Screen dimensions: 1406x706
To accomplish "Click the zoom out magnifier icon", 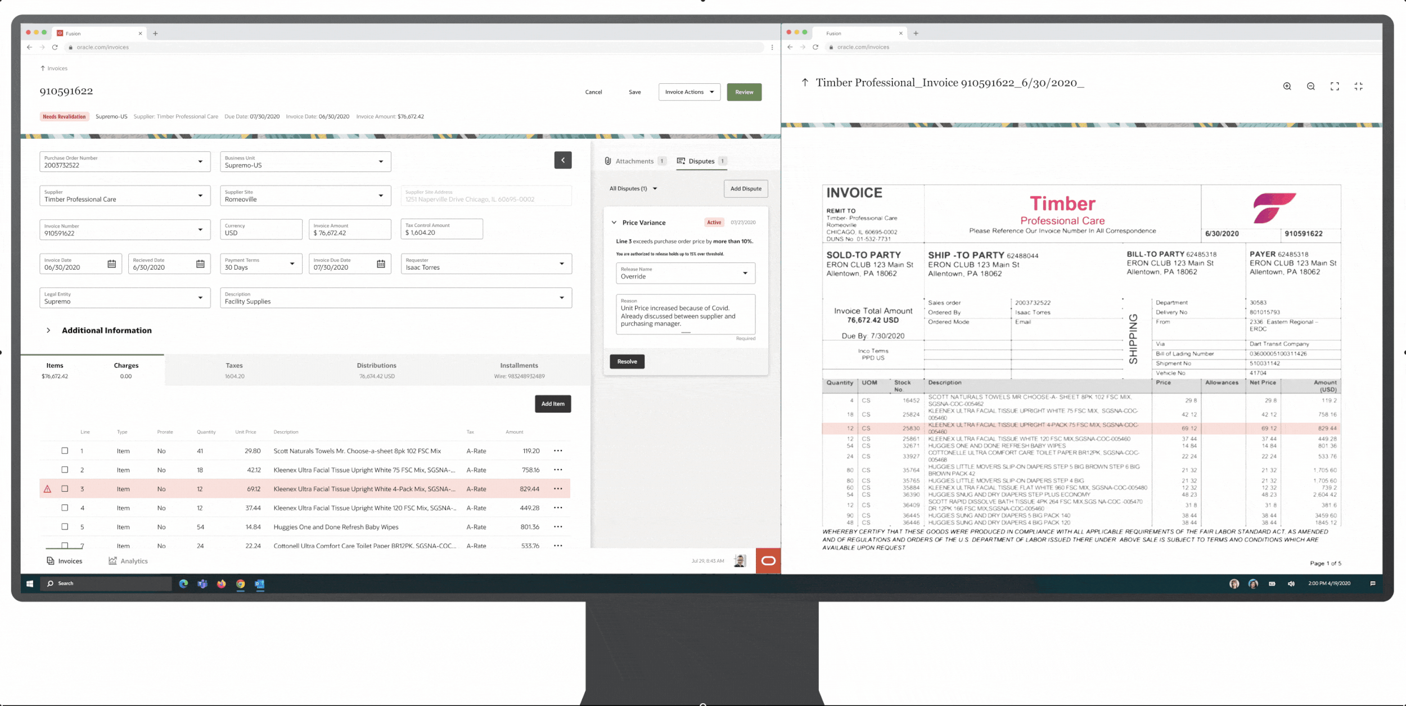I will coord(1310,87).
